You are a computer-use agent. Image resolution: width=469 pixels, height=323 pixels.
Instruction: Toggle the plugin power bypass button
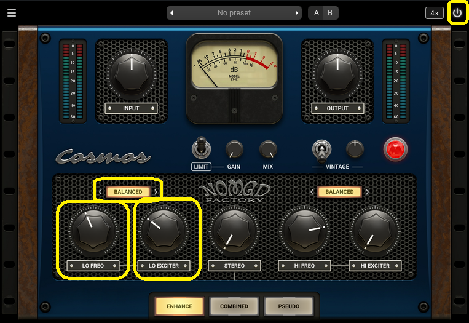[457, 13]
